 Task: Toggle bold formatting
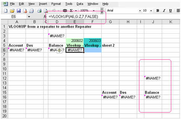[x=158, y=11]
